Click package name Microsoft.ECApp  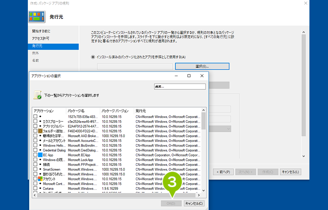point(79,155)
